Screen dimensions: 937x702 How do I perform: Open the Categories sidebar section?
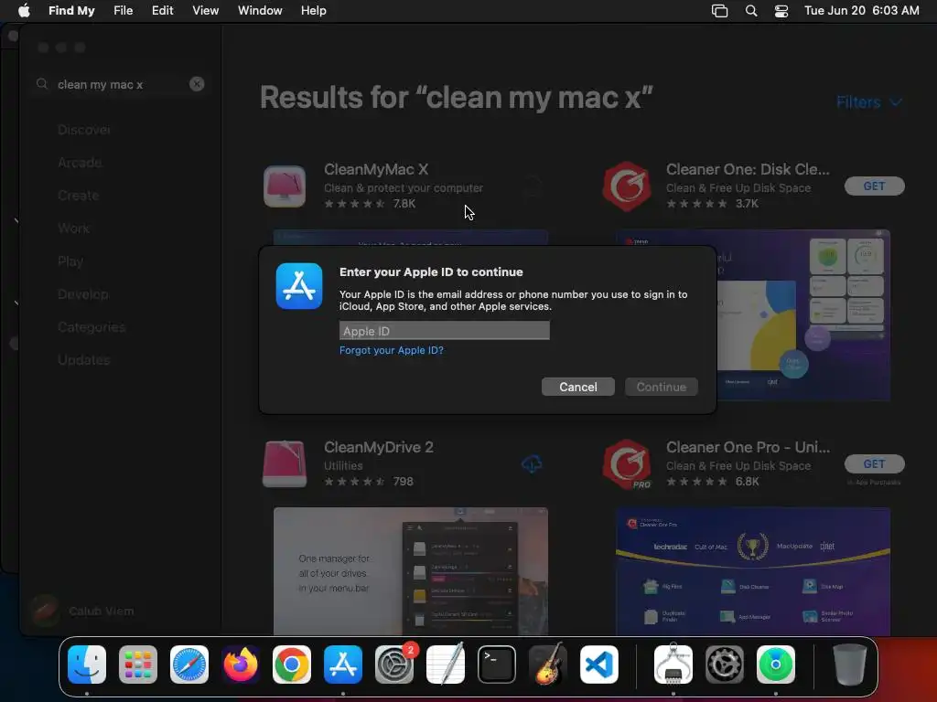(92, 327)
